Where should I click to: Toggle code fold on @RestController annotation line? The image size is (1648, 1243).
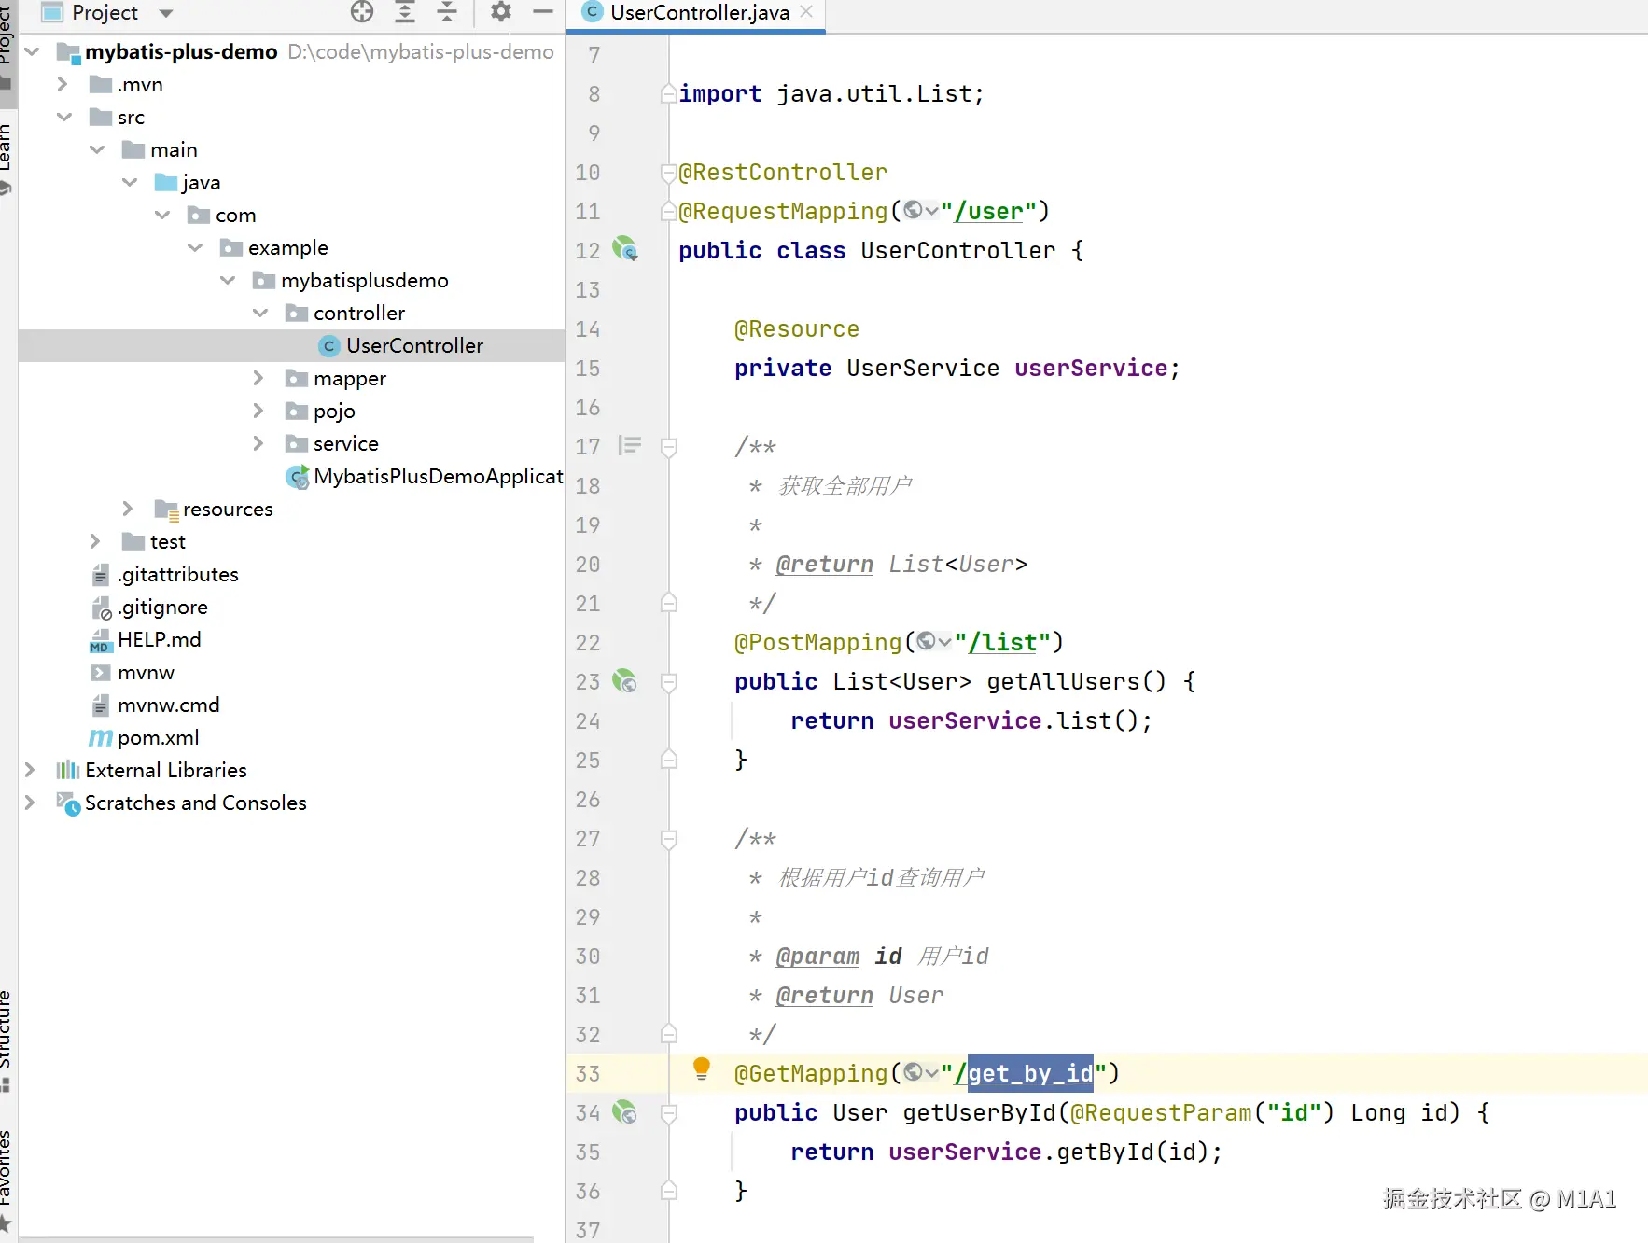tap(668, 173)
